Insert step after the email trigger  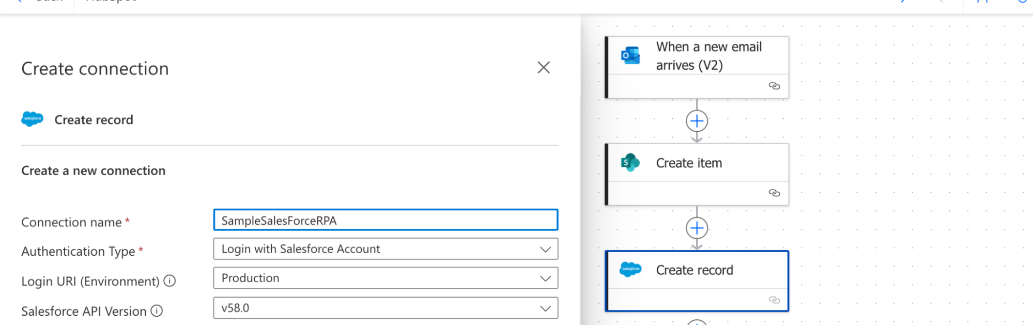697,121
